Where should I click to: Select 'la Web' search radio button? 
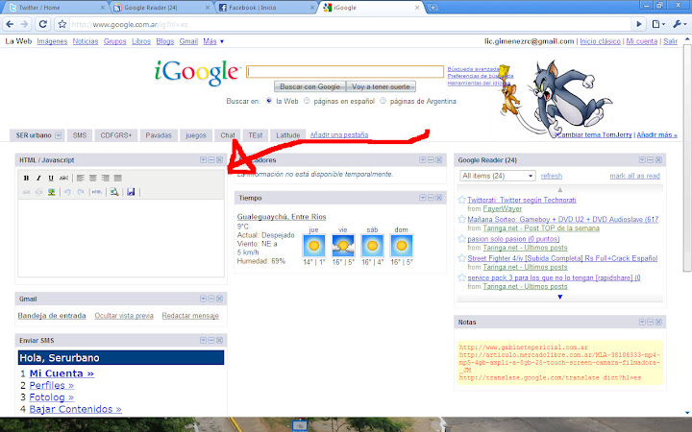269,101
